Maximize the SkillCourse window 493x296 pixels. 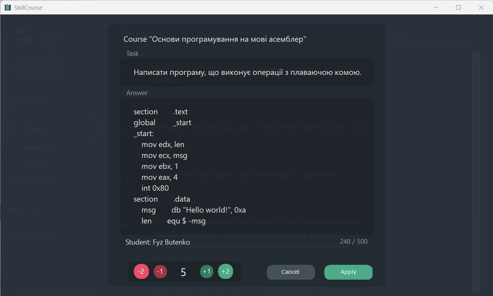click(x=458, y=7)
